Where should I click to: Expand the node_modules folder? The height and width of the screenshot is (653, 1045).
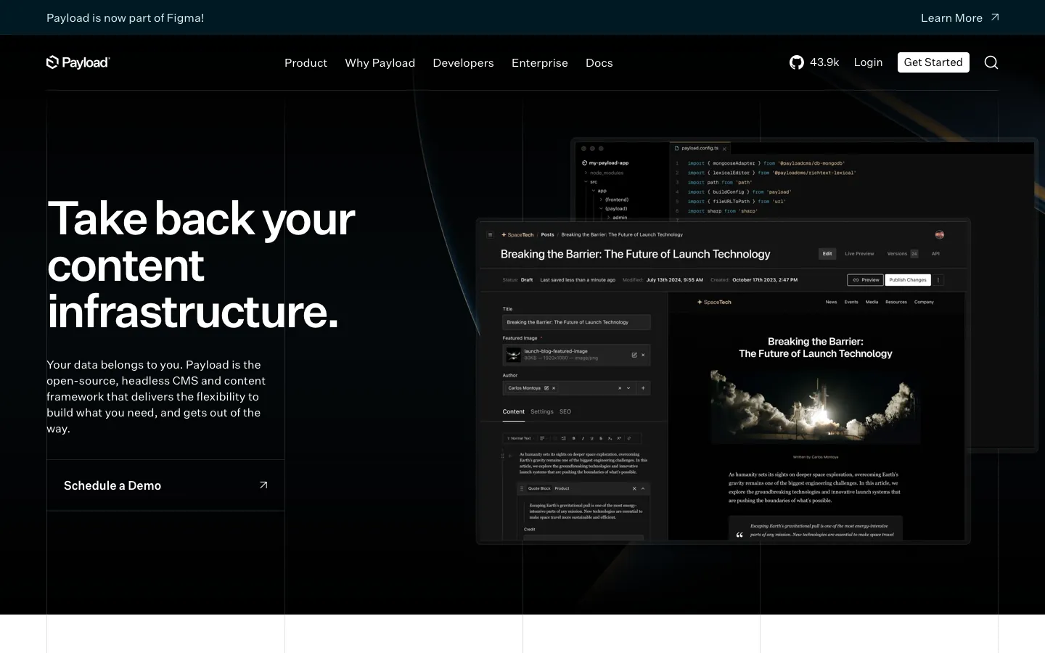click(x=603, y=173)
